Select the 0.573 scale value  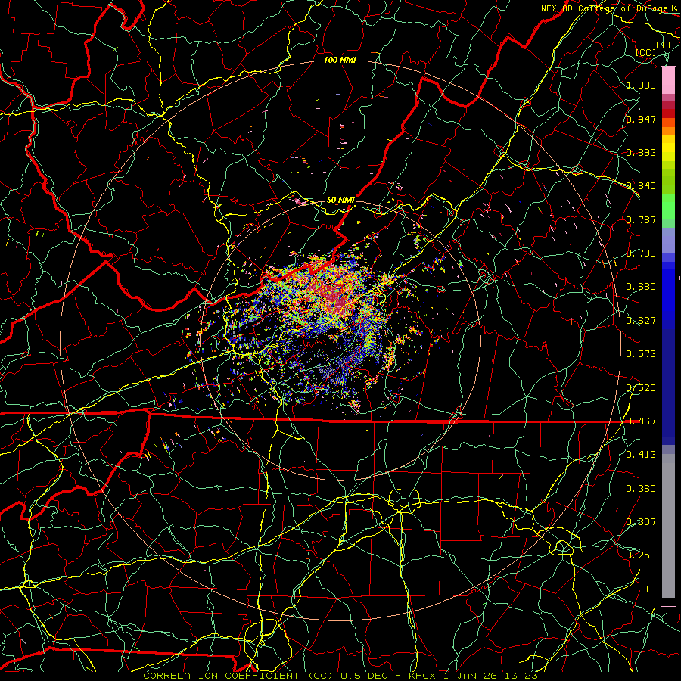coord(641,353)
